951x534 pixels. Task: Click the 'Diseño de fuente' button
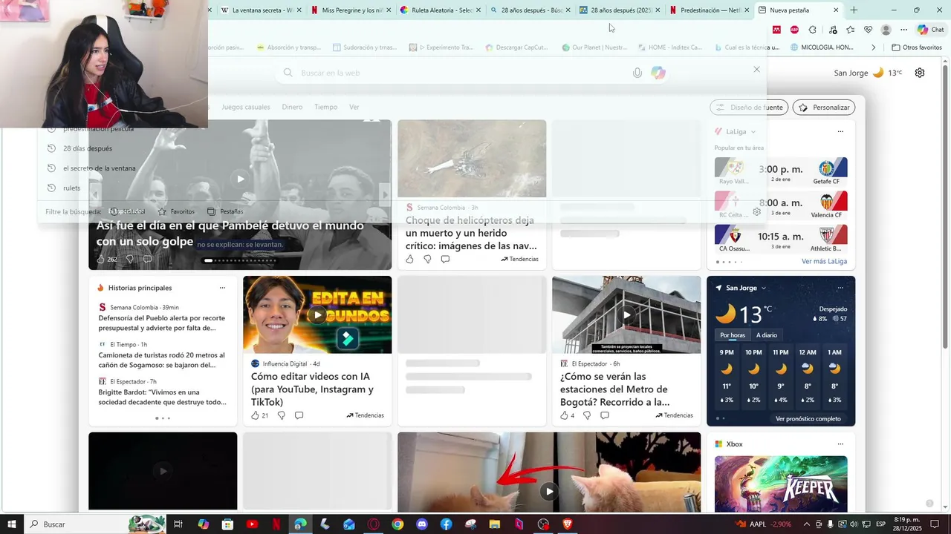pos(749,108)
